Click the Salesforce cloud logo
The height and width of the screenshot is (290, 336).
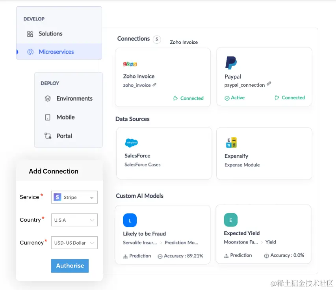(x=131, y=143)
